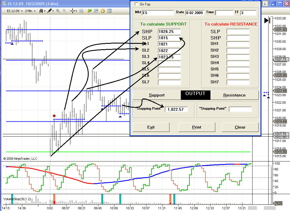Click the black OUTPUT label
290x211 pixels.
(x=196, y=95)
